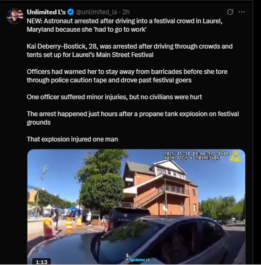Click the 'One officer suffered minor injuries' line
The image size is (261, 265).
click(x=114, y=97)
